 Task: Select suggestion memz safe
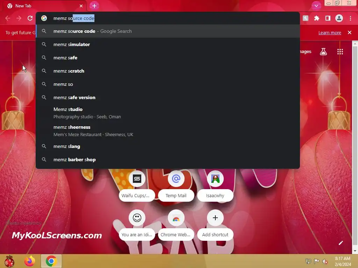click(168, 58)
